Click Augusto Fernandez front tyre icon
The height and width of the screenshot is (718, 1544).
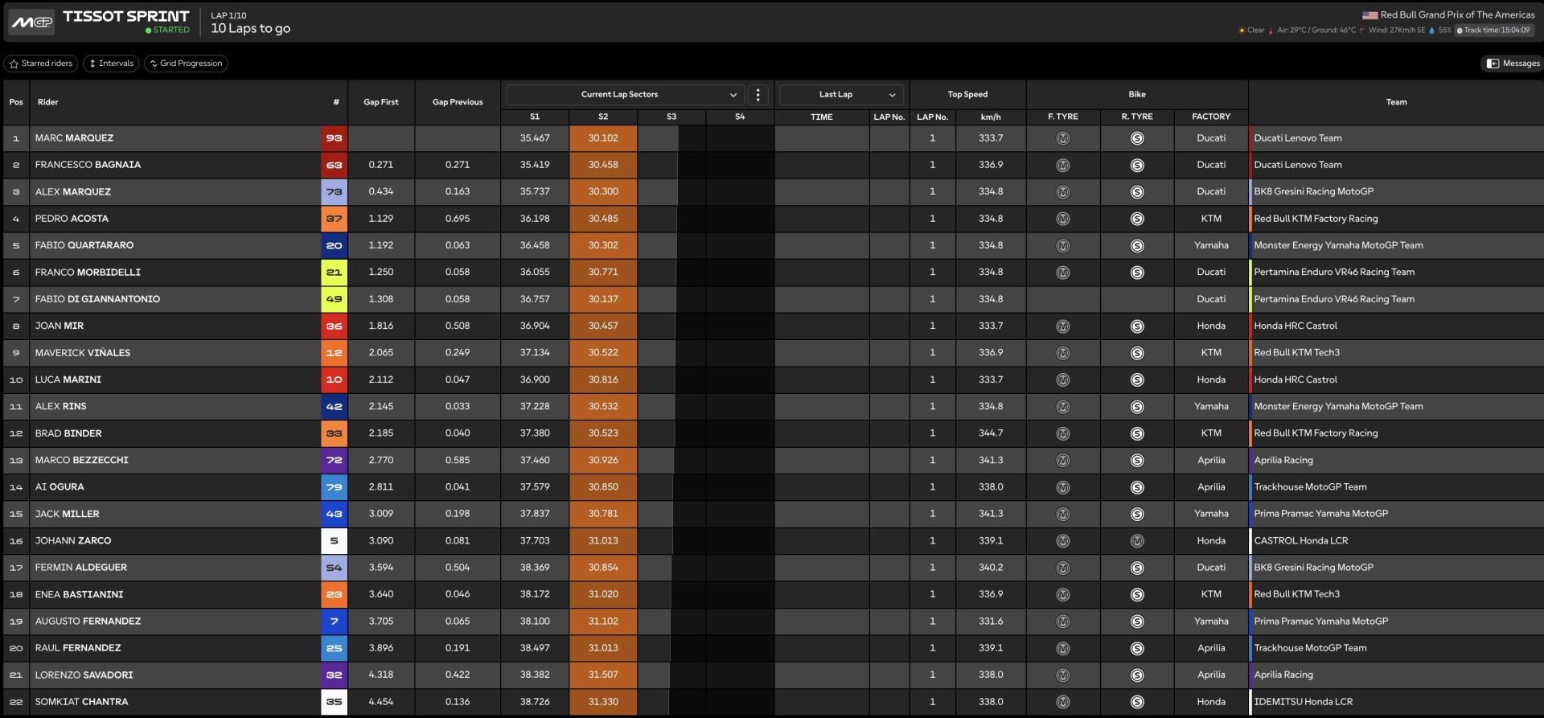pyautogui.click(x=1062, y=622)
